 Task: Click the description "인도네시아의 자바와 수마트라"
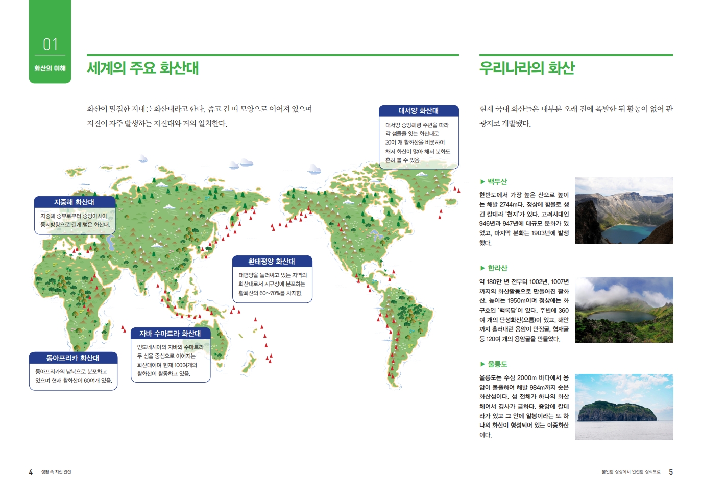[170, 361]
